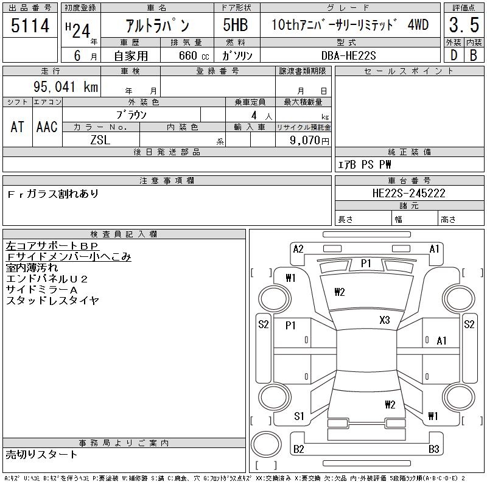
Task: Click the A2 mark on the car diagram
Action: tap(298, 249)
